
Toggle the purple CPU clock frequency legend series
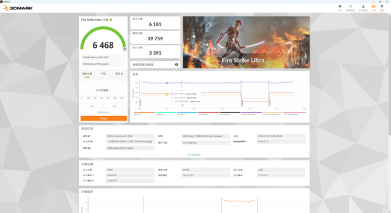pos(252,113)
